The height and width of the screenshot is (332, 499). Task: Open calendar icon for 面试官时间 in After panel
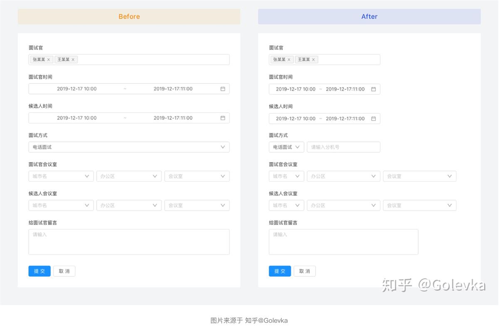coord(373,89)
